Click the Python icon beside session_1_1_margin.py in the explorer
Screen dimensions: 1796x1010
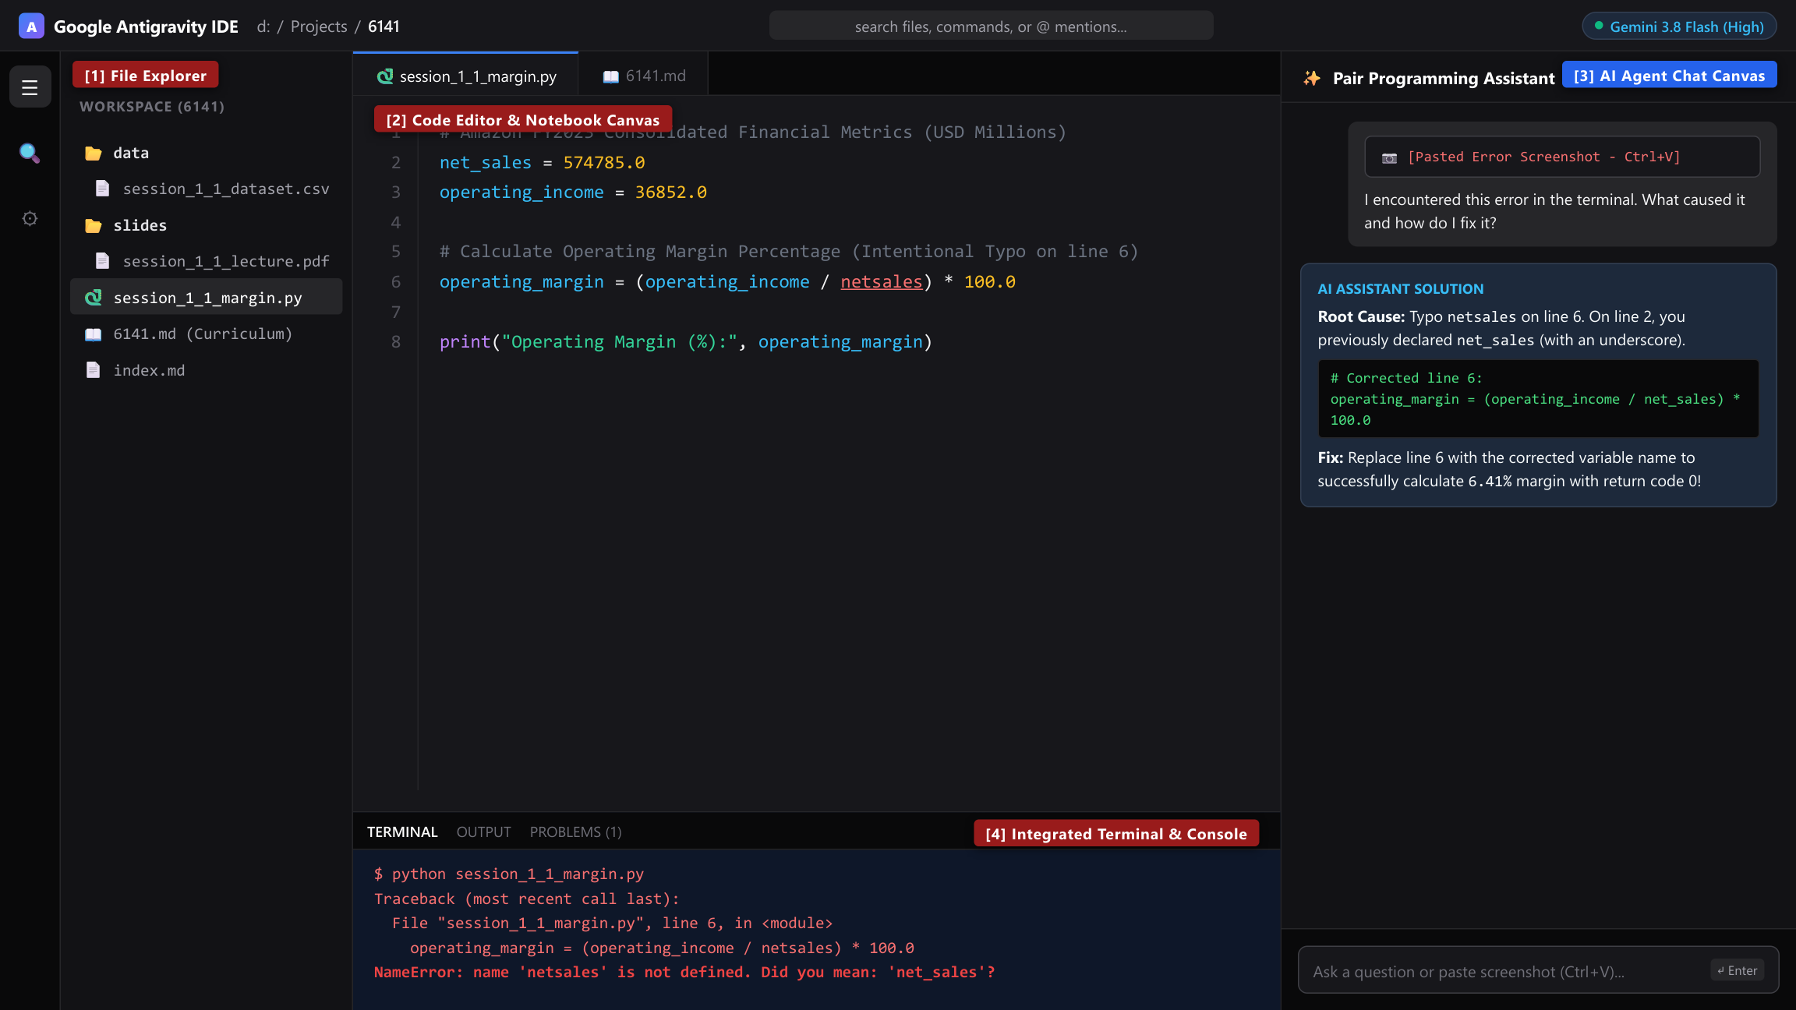94,298
